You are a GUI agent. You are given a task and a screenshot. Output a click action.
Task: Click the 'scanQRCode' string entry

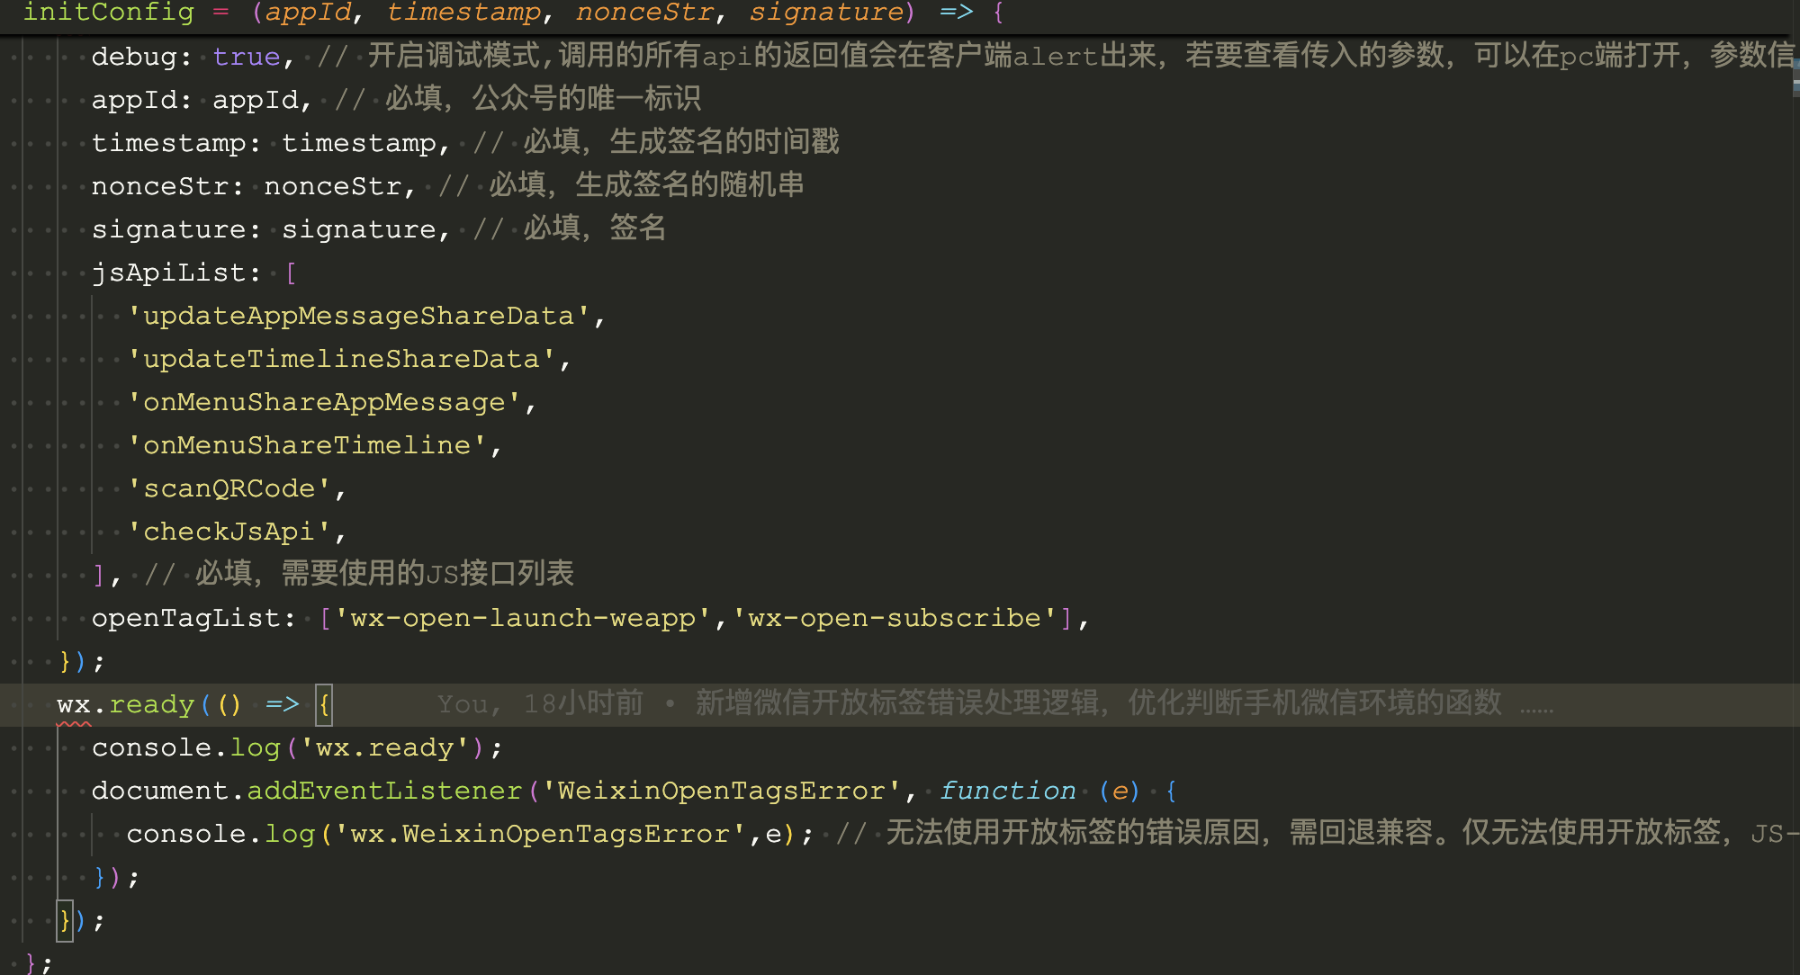229,489
